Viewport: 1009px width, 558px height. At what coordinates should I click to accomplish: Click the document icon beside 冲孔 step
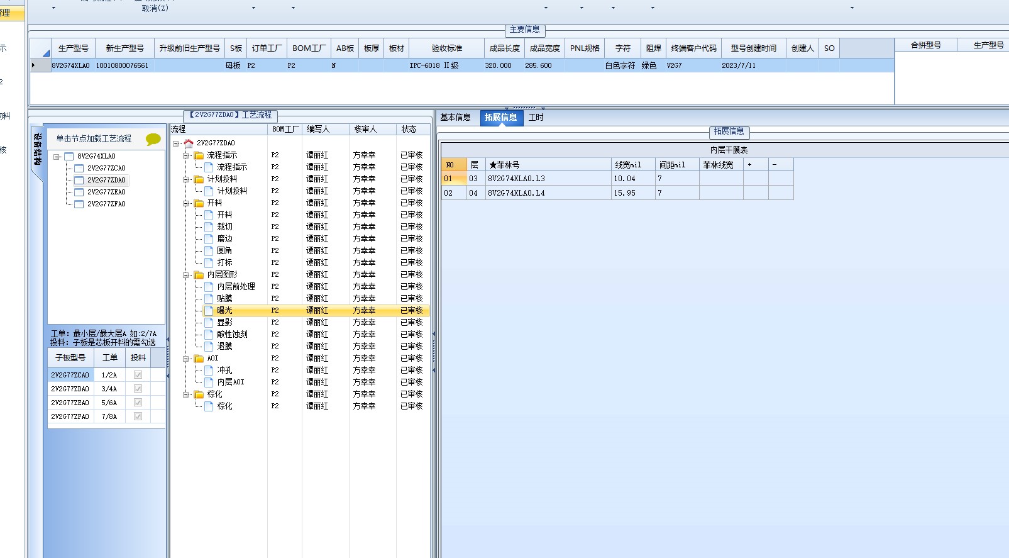tap(209, 371)
